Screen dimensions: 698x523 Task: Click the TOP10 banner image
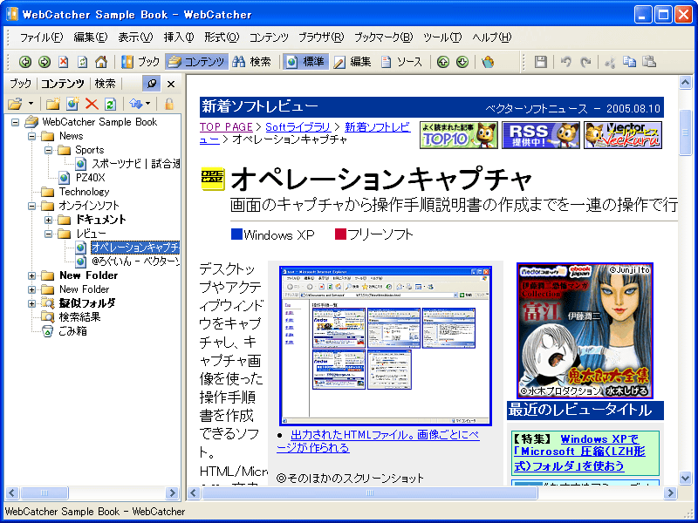click(459, 135)
